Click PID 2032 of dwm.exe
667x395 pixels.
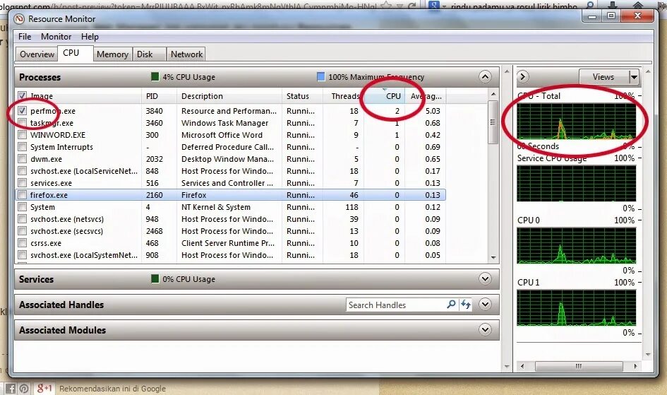click(x=155, y=159)
